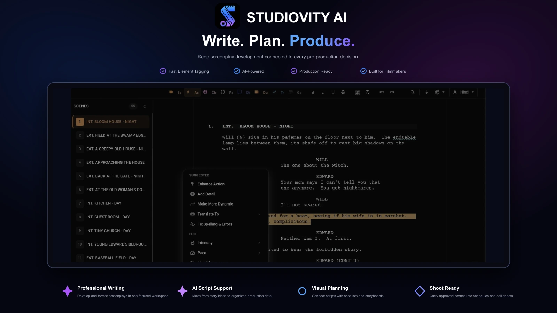Clear text formatting
The width and height of the screenshot is (557, 313).
pyautogui.click(x=367, y=92)
